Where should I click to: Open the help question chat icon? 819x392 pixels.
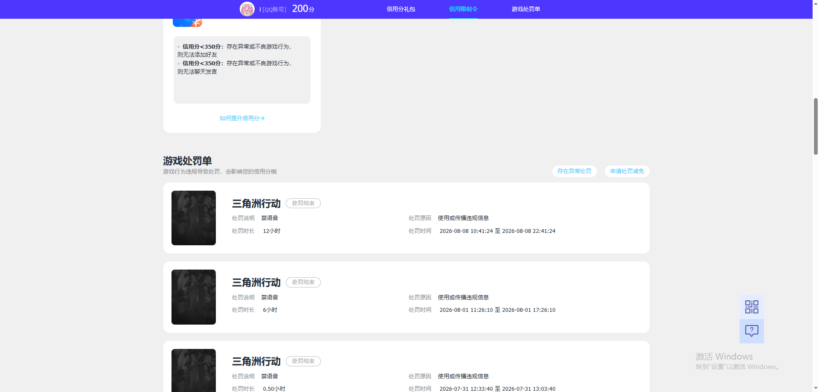pos(752,331)
